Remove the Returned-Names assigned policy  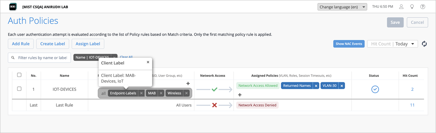tap(316, 86)
